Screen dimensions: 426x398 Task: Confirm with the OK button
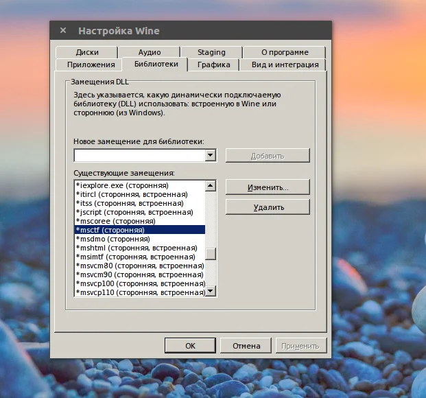(x=190, y=346)
